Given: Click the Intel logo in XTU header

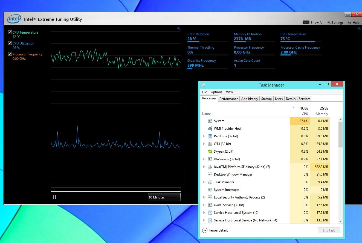Looking at the screenshot, I should 14,19.
